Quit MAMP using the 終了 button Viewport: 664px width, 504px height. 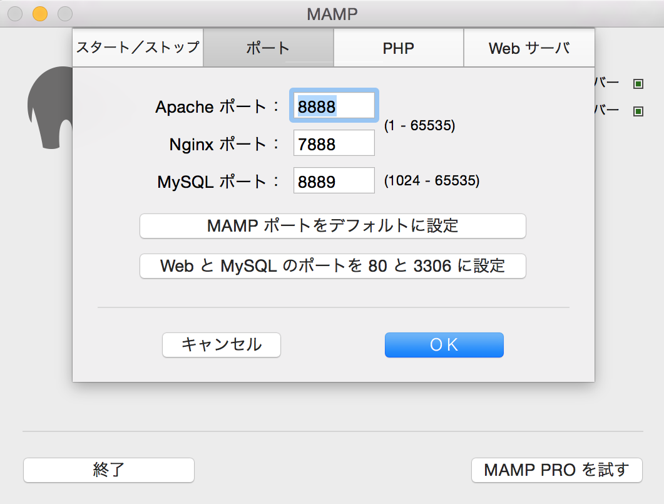108,470
